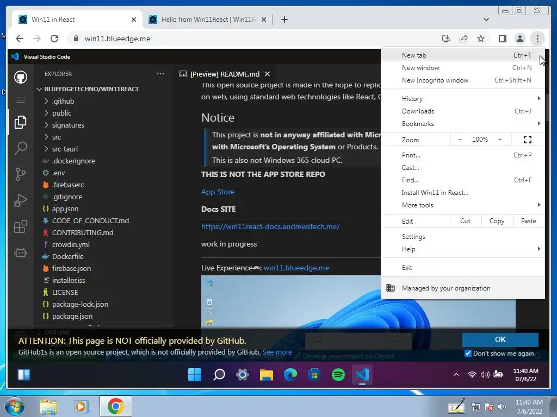Switch to Hello from Win11React tab
The height and width of the screenshot is (417, 557).
tap(207, 20)
